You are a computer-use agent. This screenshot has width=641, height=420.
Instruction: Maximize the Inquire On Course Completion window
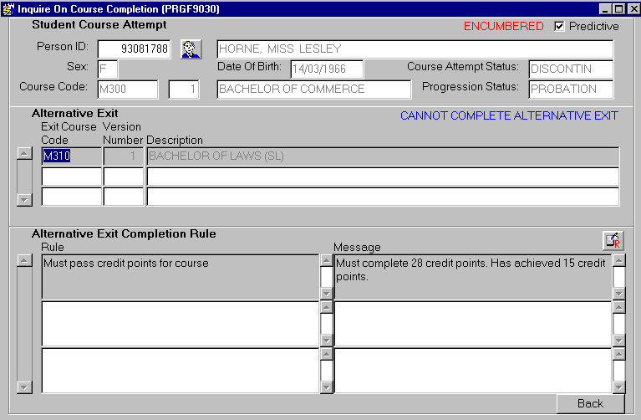[x=618, y=8]
